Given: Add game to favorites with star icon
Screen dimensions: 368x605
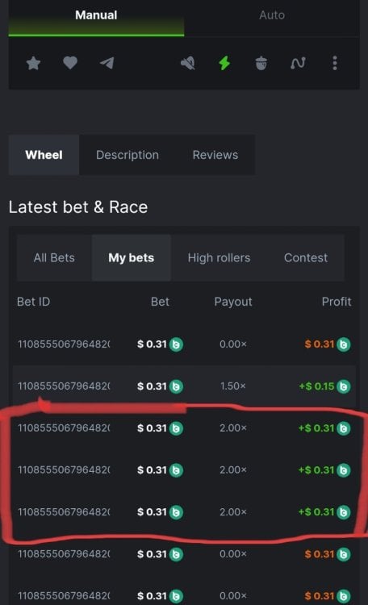Looking at the screenshot, I should (34, 63).
